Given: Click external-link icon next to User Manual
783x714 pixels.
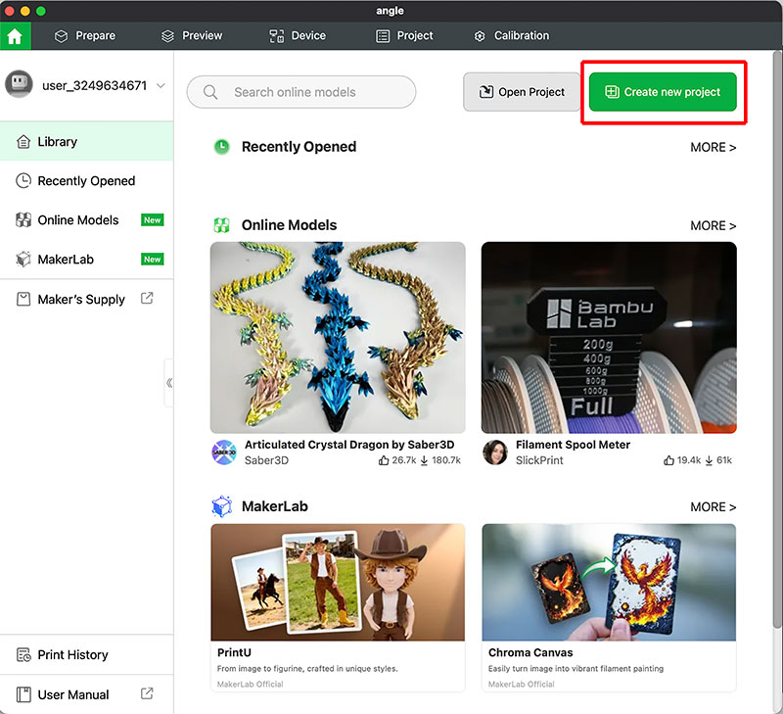Looking at the screenshot, I should [x=147, y=693].
